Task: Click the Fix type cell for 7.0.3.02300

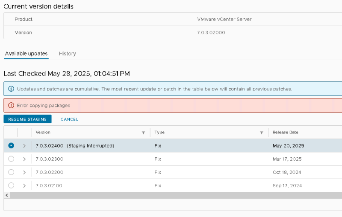Action: [158, 159]
